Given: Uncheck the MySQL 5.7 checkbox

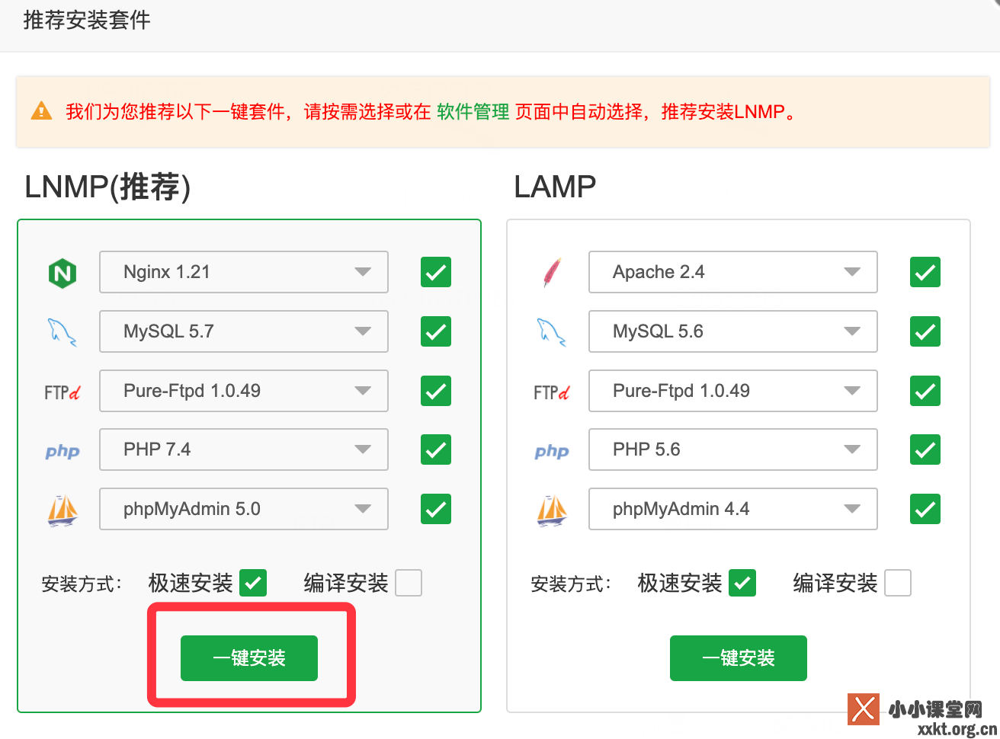Looking at the screenshot, I should [436, 331].
